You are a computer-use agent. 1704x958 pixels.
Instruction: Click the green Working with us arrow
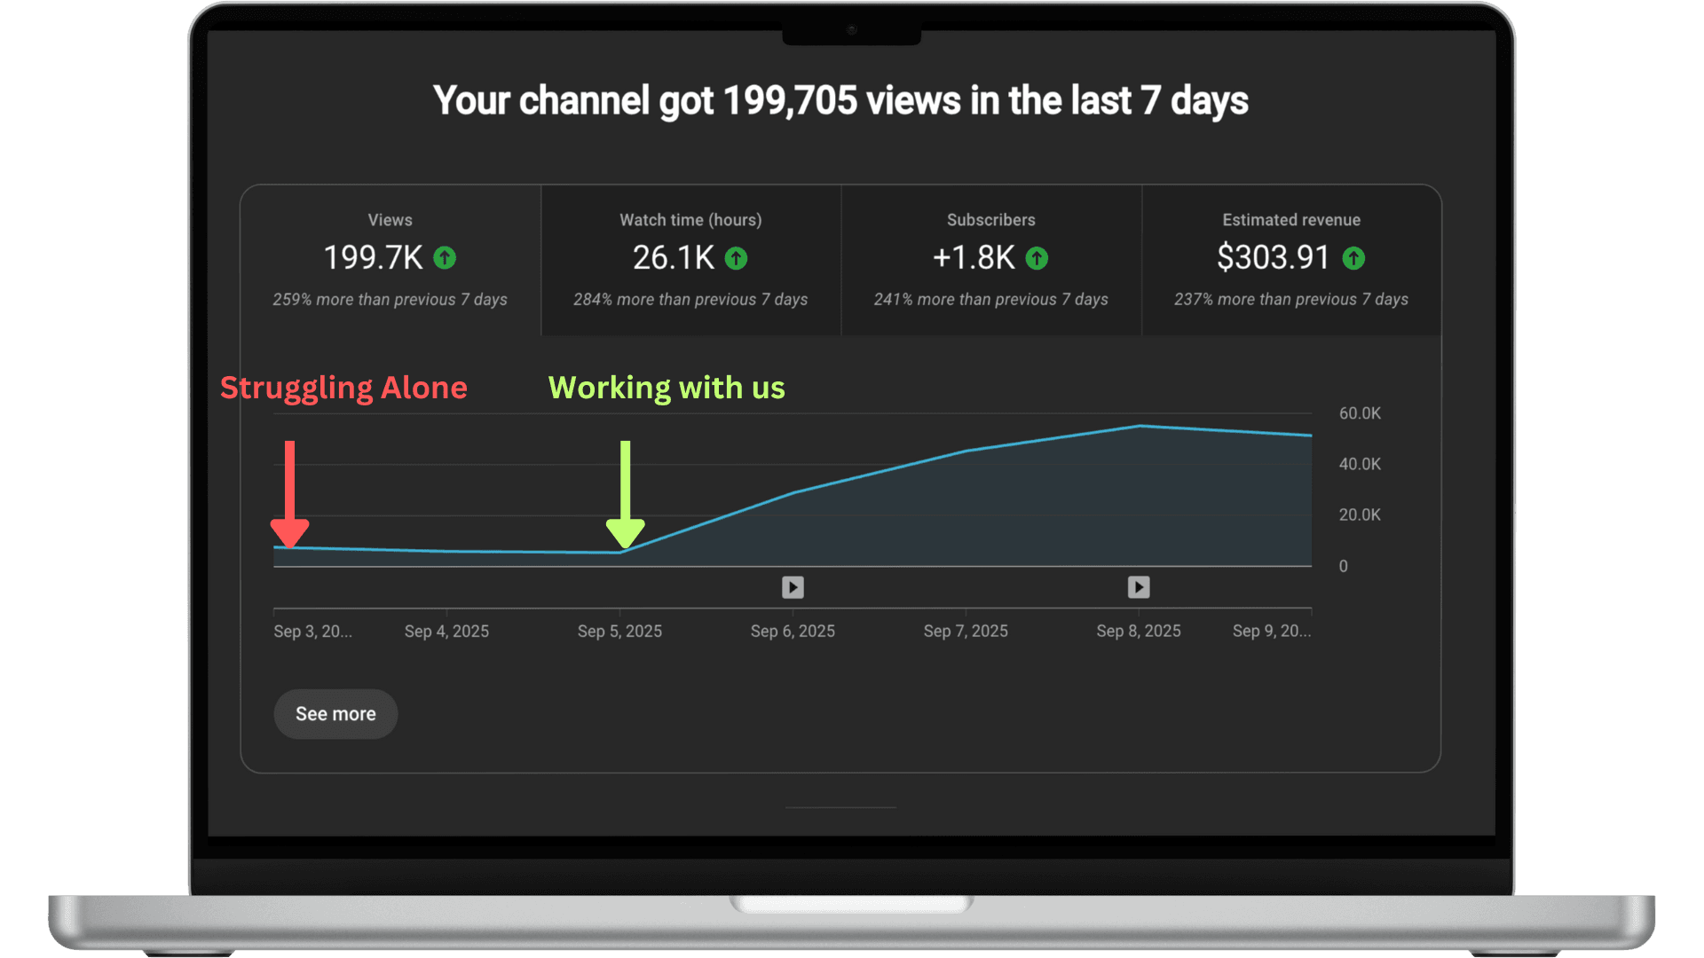627,492
